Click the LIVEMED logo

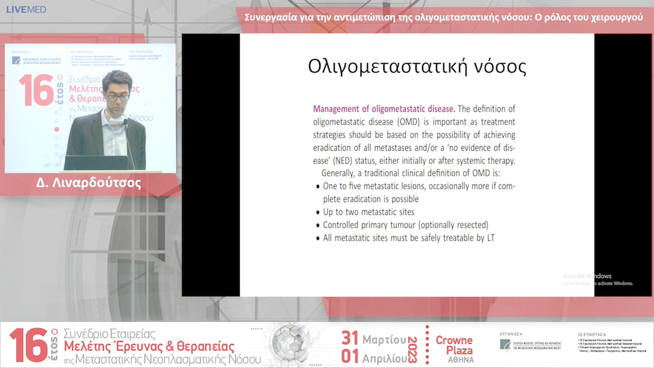25,10
